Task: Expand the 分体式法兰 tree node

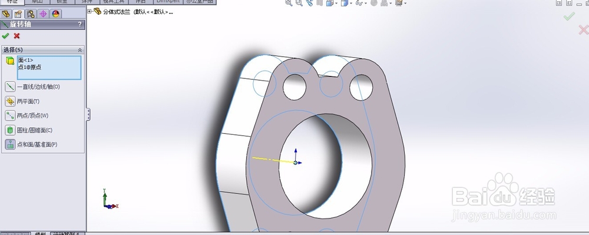Action: point(90,12)
